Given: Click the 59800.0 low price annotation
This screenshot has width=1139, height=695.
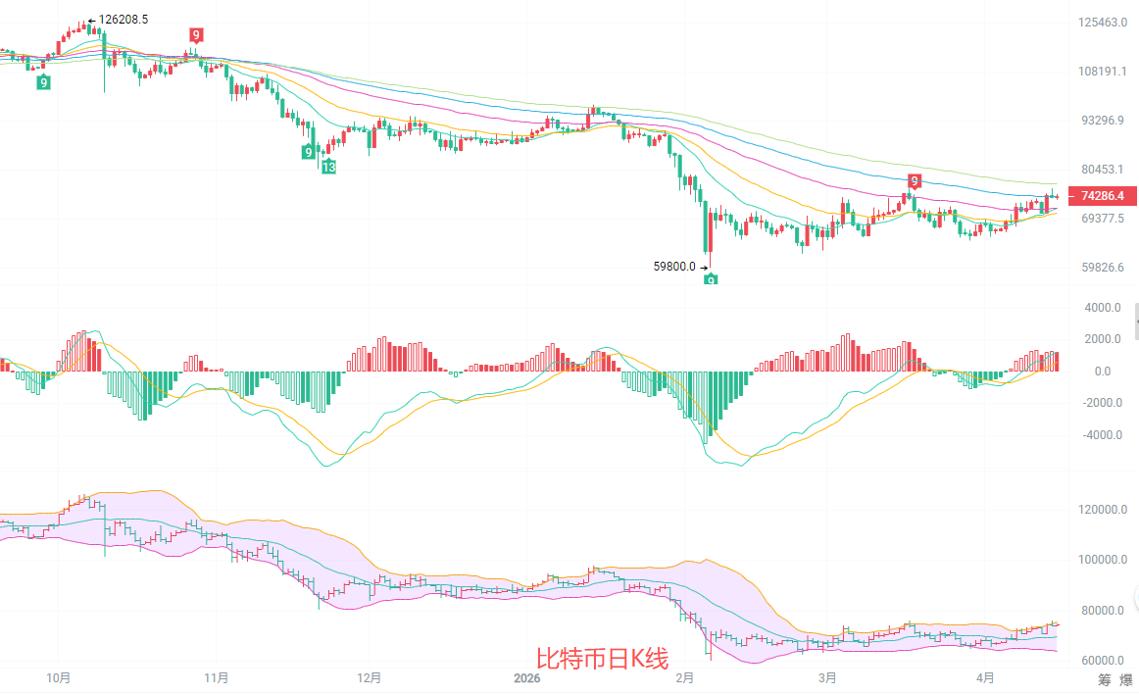Looking at the screenshot, I should coord(674,266).
